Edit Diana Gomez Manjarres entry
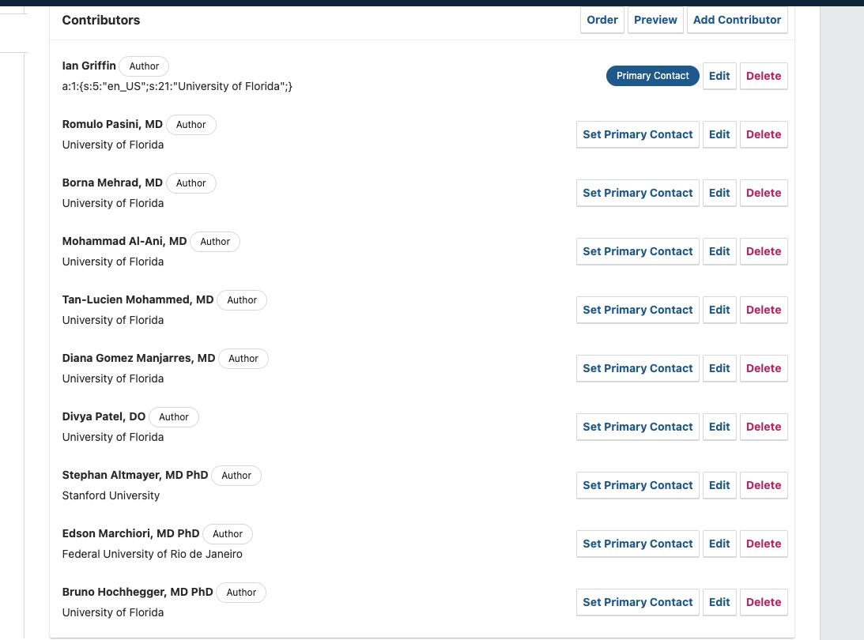The image size is (864, 640). (719, 368)
